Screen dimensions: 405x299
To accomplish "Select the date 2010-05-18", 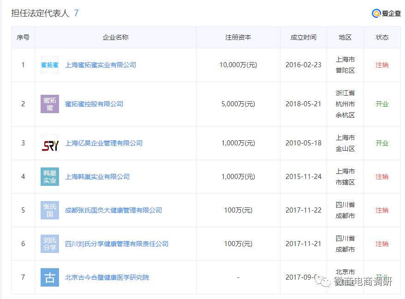I will click(304, 143).
